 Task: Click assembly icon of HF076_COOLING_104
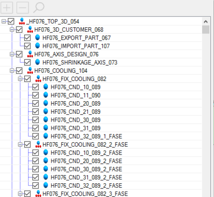pyautogui.click(x=30, y=70)
